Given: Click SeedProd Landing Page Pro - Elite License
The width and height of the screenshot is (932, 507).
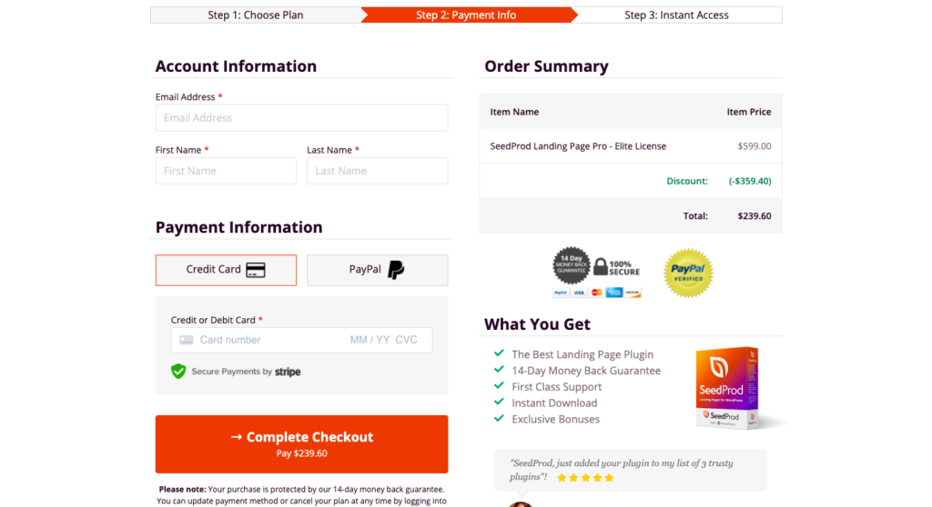Looking at the screenshot, I should click(578, 146).
